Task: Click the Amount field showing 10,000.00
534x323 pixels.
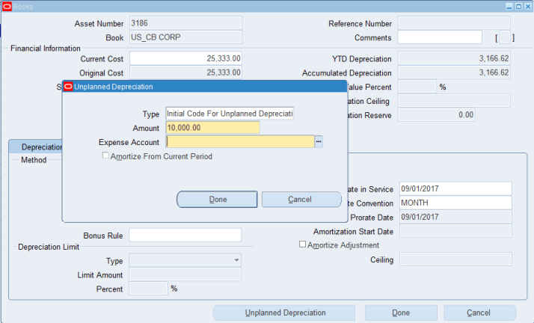Action: pyautogui.click(x=212, y=128)
